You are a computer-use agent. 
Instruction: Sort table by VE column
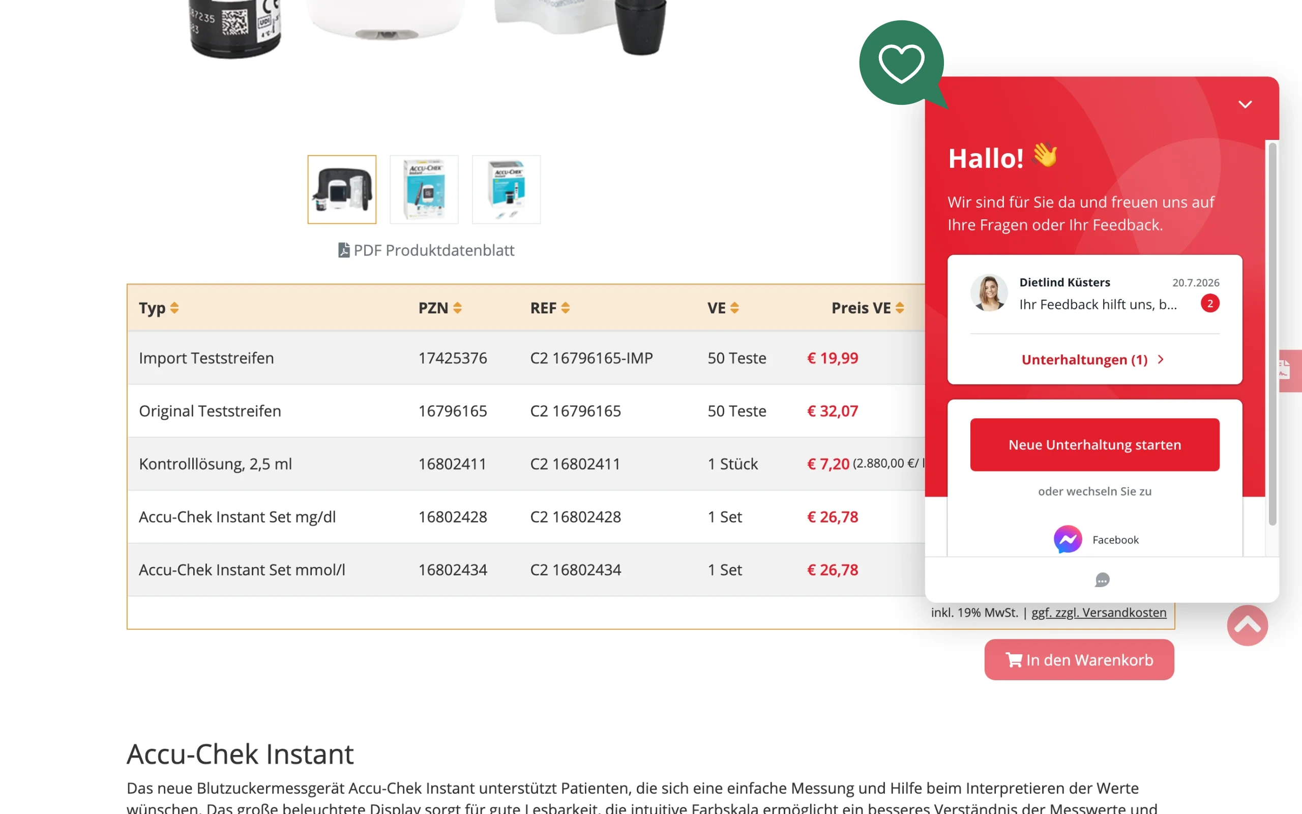(723, 308)
